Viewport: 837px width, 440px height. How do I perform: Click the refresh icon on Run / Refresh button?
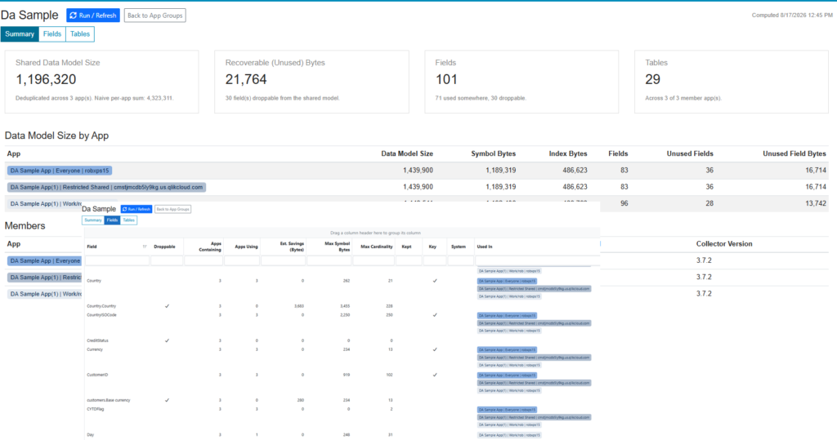[x=73, y=16]
